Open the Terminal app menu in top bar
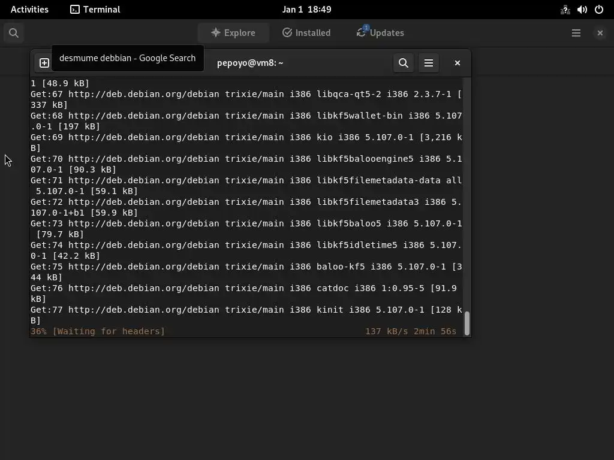 pyautogui.click(x=95, y=10)
